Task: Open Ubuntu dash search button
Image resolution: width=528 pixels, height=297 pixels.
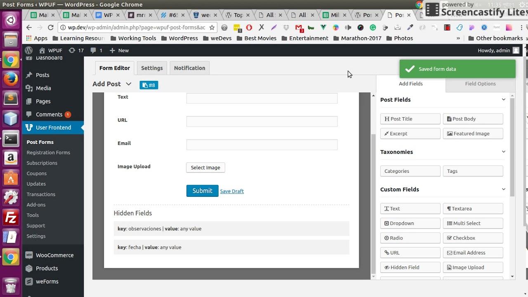Action: tap(11, 19)
